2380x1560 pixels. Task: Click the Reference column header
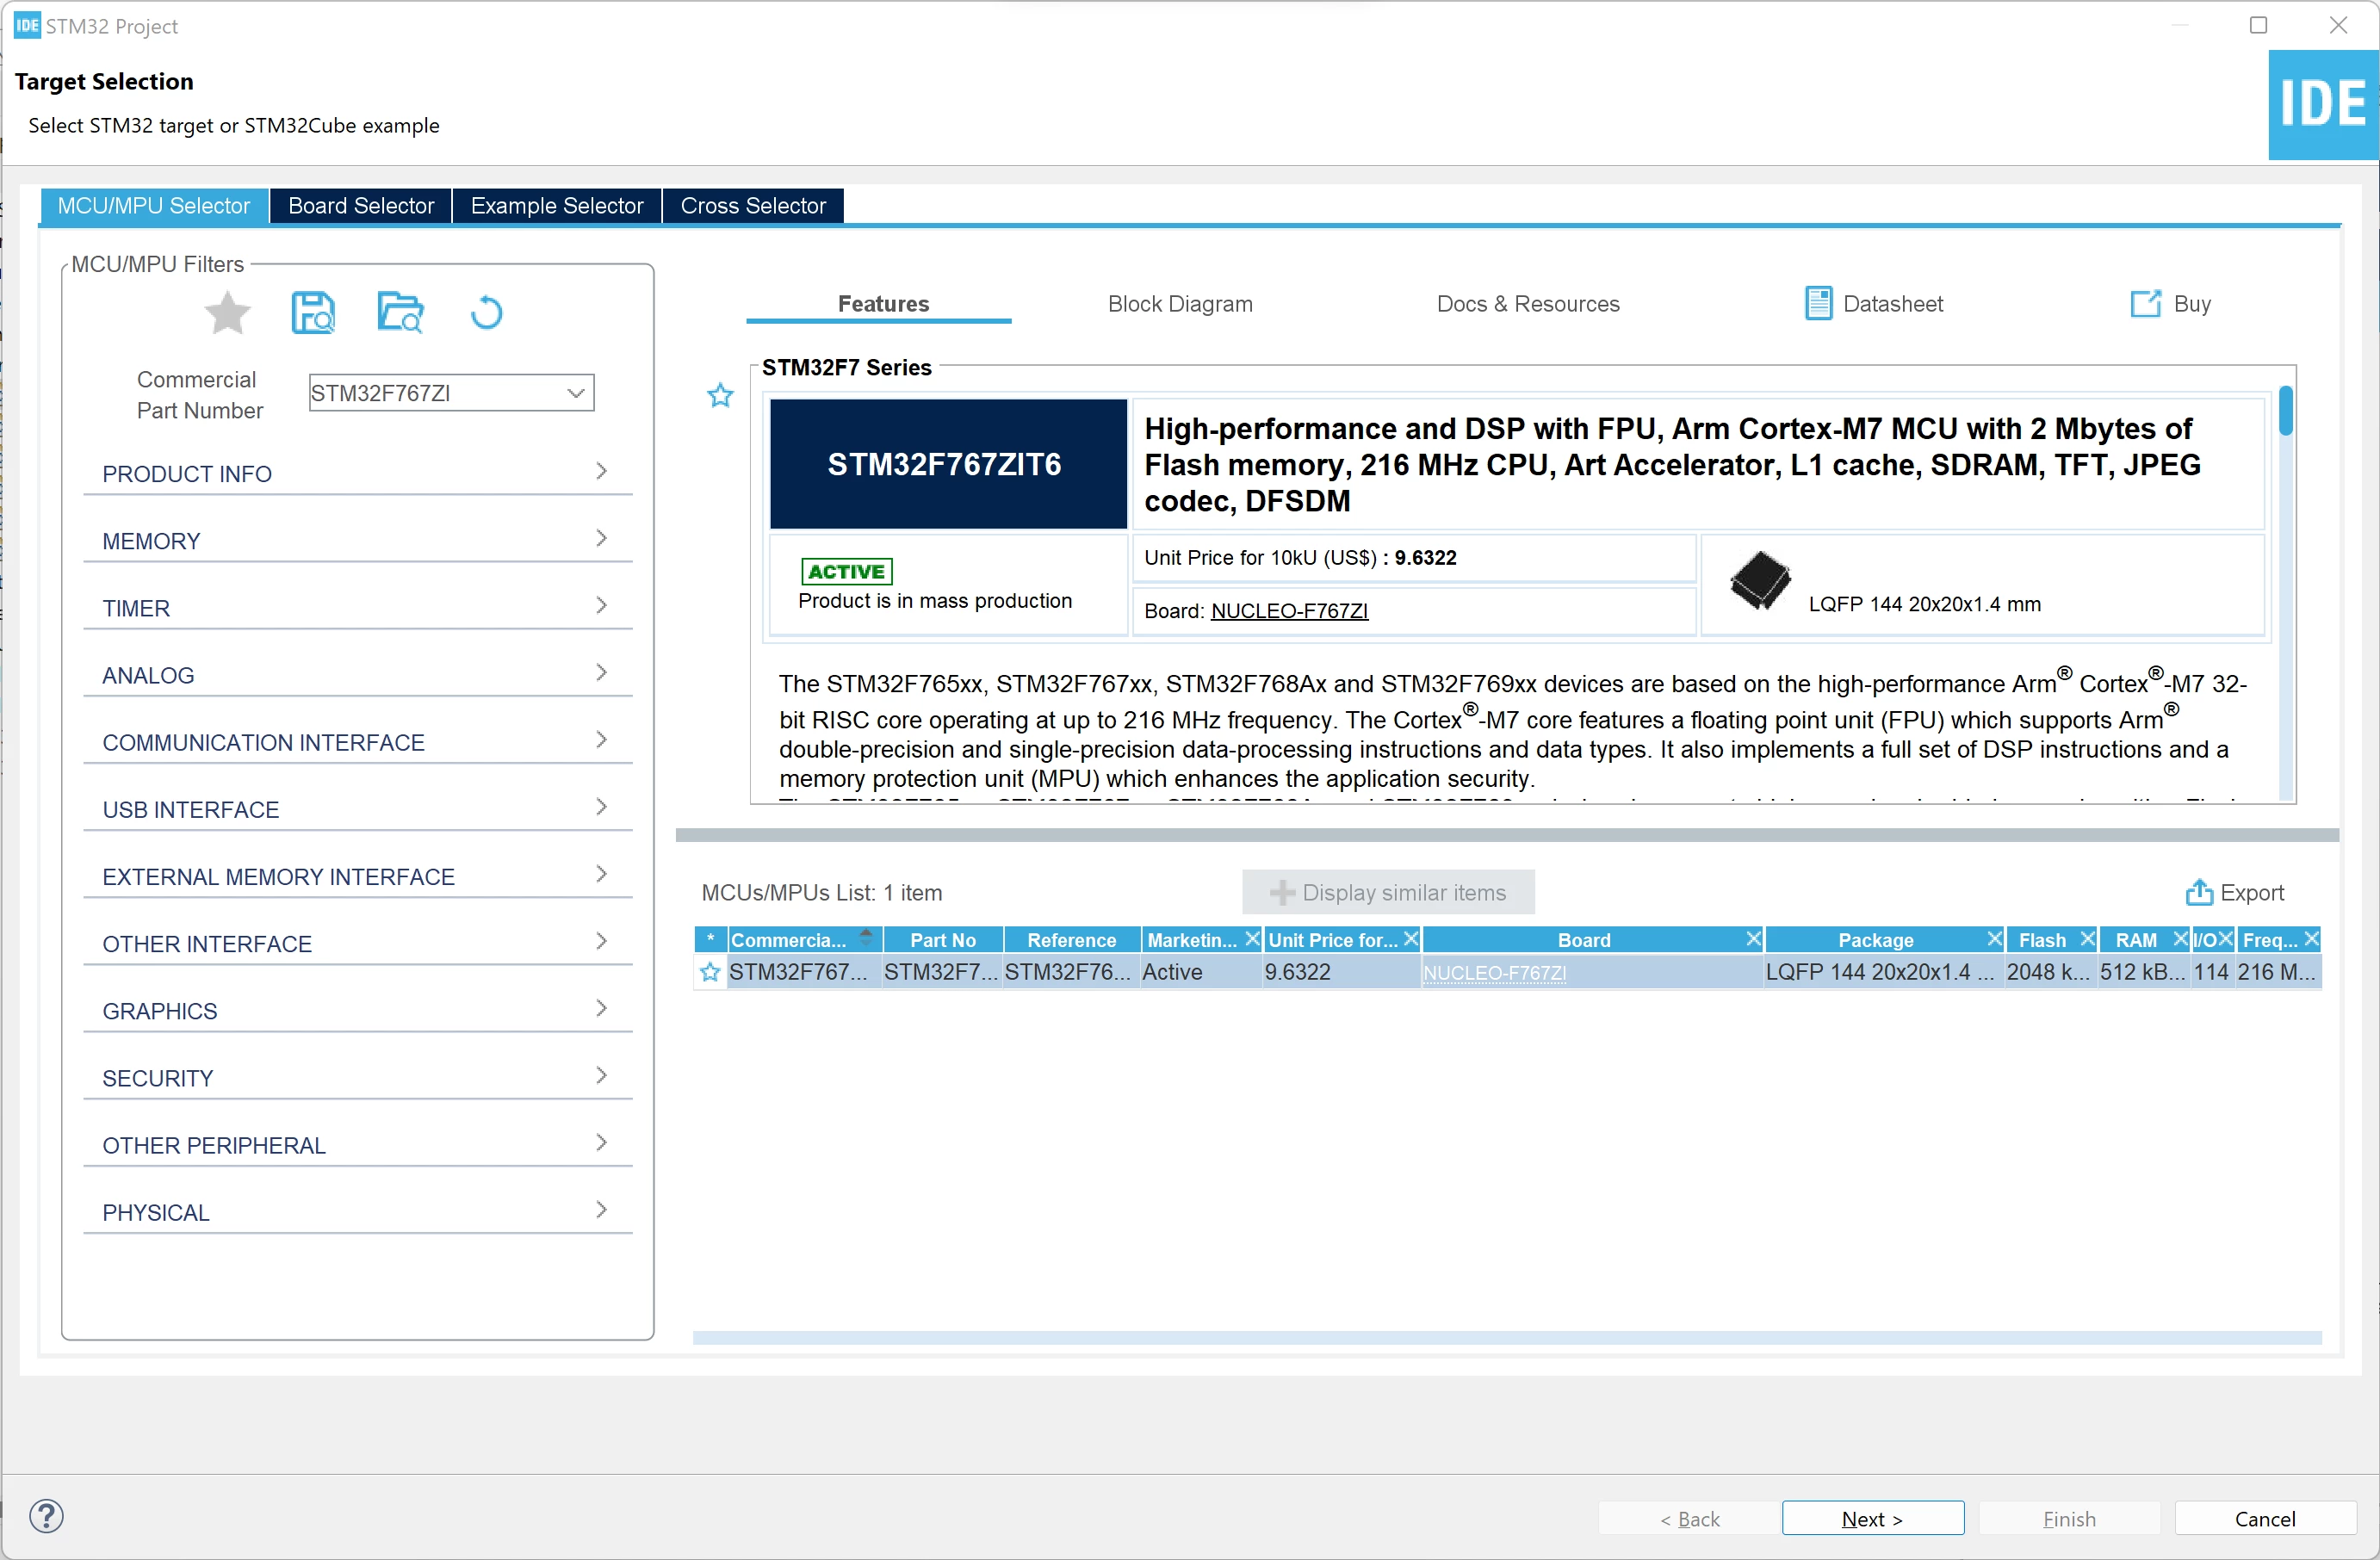[x=1071, y=940]
